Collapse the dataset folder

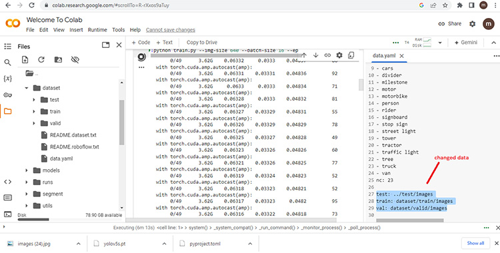27,88
